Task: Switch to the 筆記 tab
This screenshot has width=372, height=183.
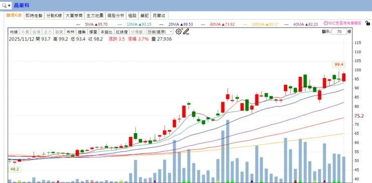Action: 144,16
